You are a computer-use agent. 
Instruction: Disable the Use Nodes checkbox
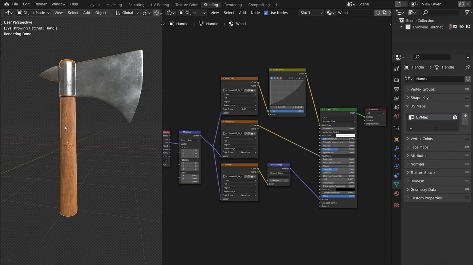[266, 13]
